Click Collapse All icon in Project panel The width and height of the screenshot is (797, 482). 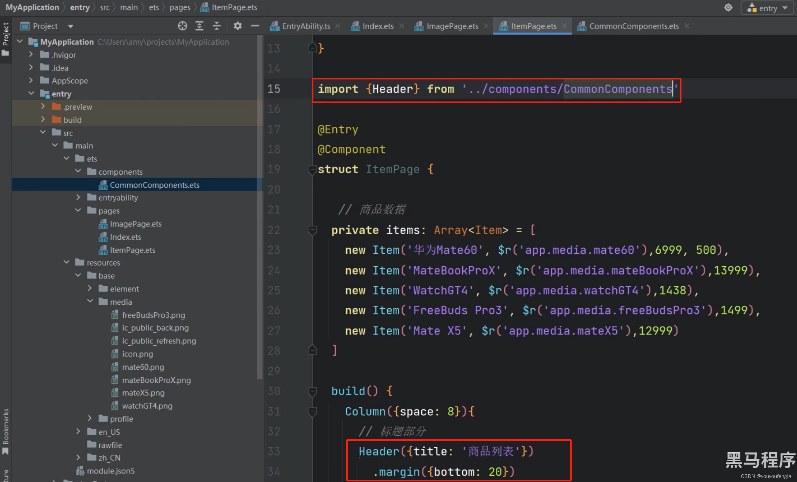(x=217, y=26)
